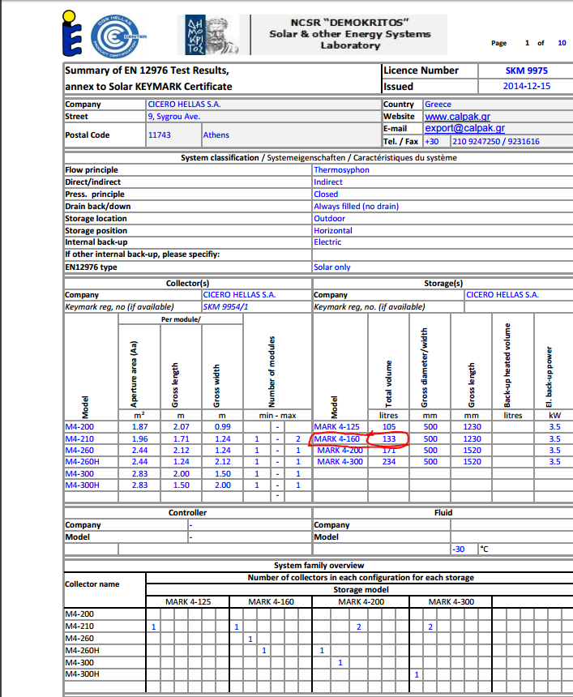This screenshot has height=697, width=573.
Task: Select page total number 10
Action: coord(562,43)
